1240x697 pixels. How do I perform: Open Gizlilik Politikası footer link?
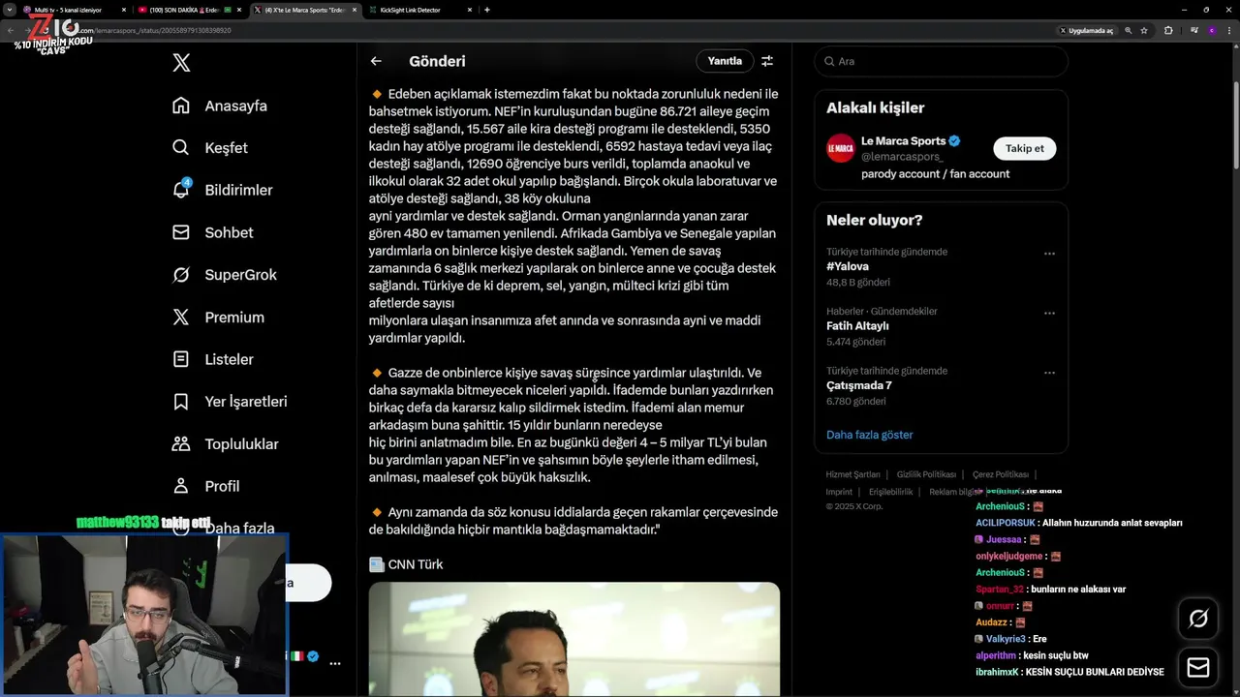click(926, 474)
